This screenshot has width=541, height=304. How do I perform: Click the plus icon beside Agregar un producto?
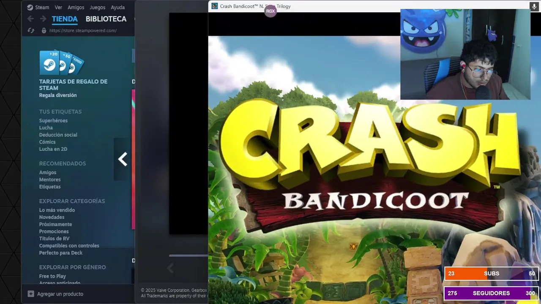[x=31, y=294]
